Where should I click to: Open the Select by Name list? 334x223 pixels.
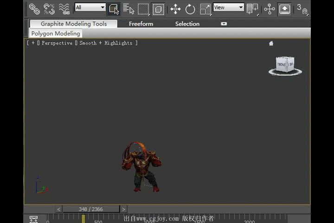[x=128, y=8]
